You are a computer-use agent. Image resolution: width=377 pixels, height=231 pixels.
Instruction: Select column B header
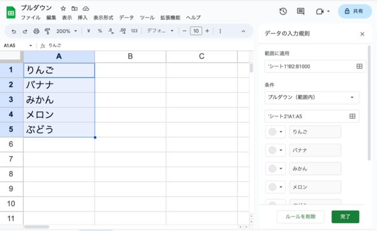point(130,57)
